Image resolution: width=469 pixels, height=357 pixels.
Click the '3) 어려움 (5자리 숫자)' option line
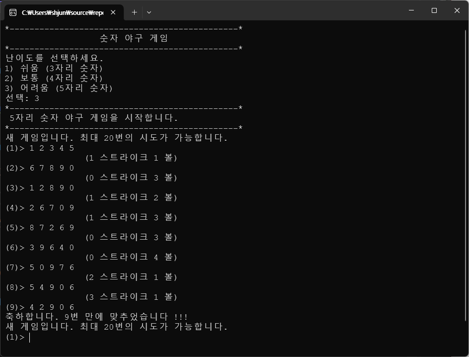(59, 88)
